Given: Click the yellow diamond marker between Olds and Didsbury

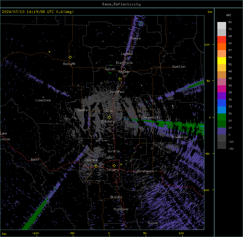Looking at the screenshot, I should tap(109, 117).
